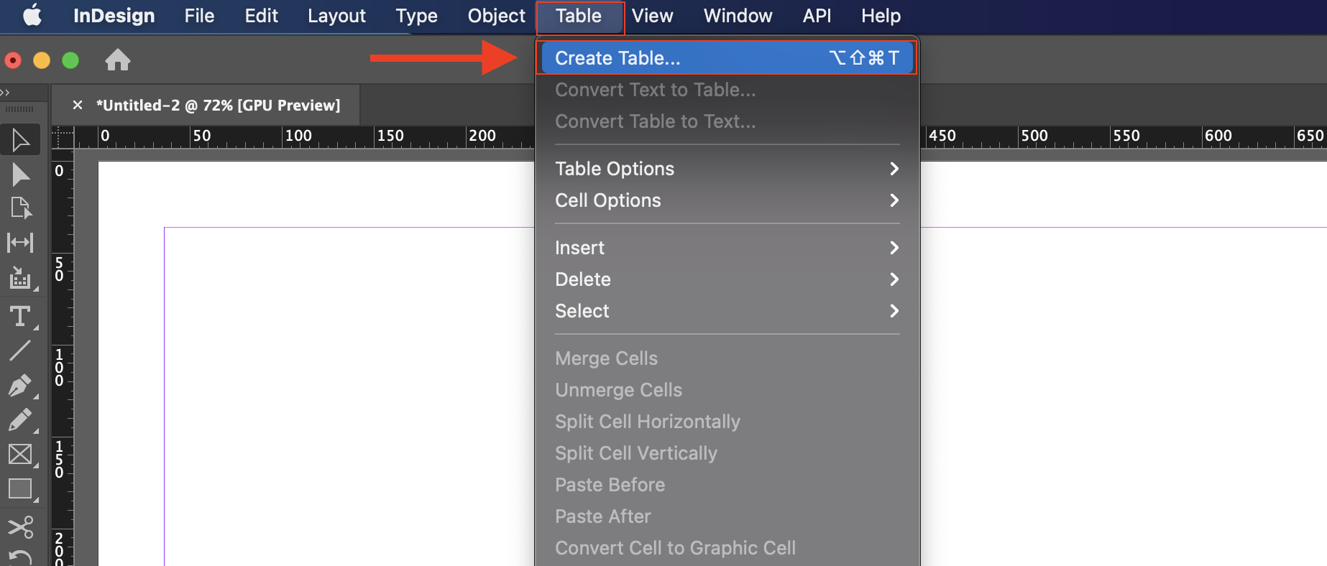Screen dimensions: 1327x566
Task: Click the ruler origin corner box
Action: 63,136
